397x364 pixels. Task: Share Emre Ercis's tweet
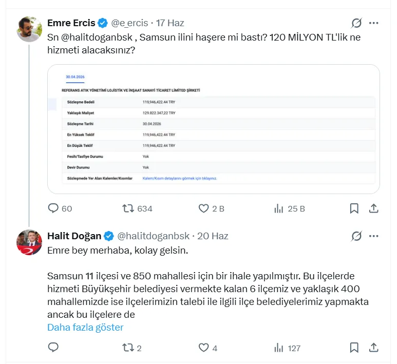point(374,208)
